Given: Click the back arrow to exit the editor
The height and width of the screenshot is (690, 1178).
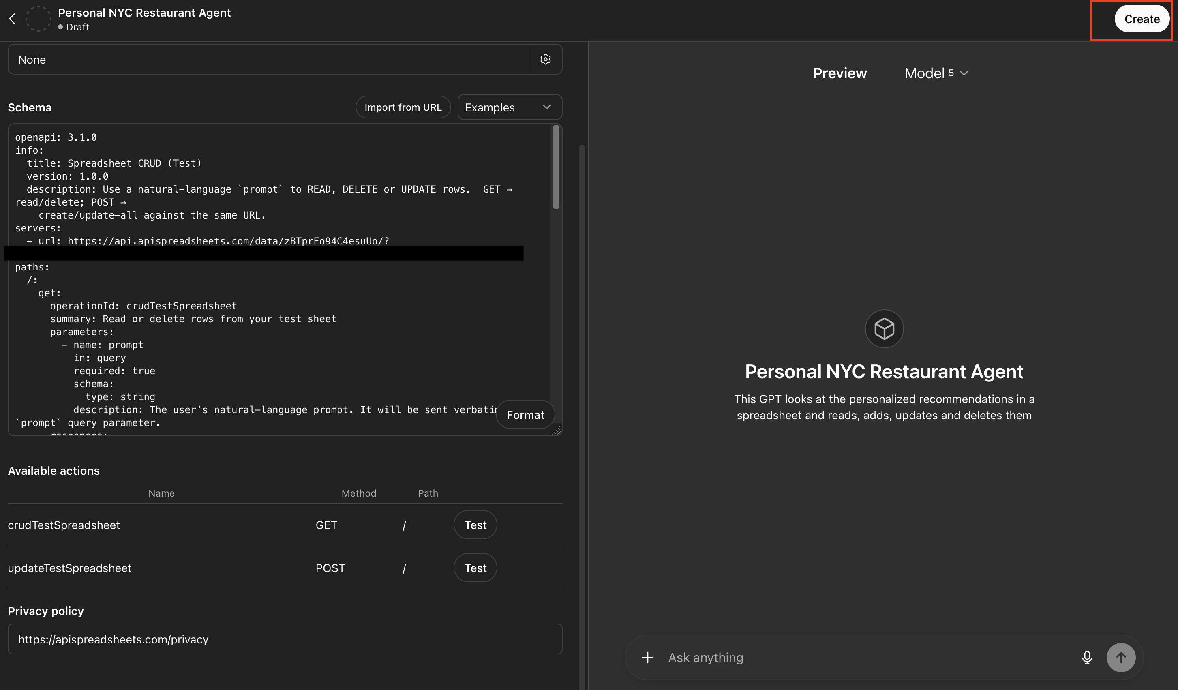Looking at the screenshot, I should click(x=12, y=19).
